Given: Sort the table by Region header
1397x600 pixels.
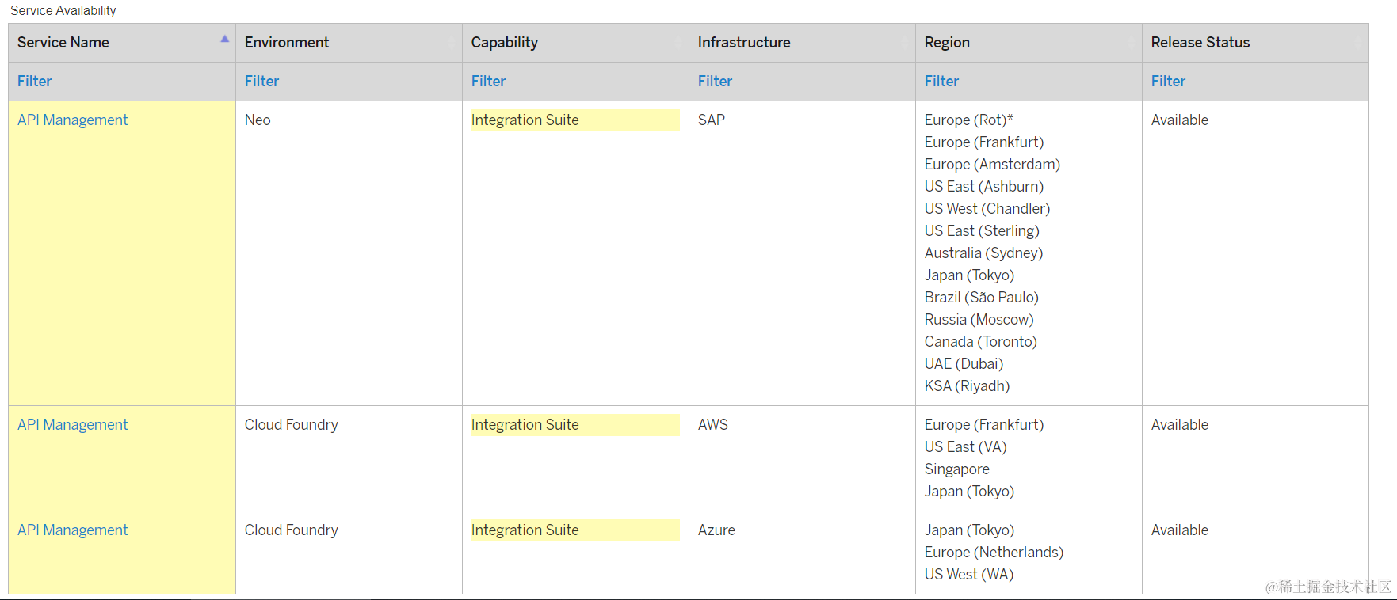Looking at the screenshot, I should pos(946,43).
